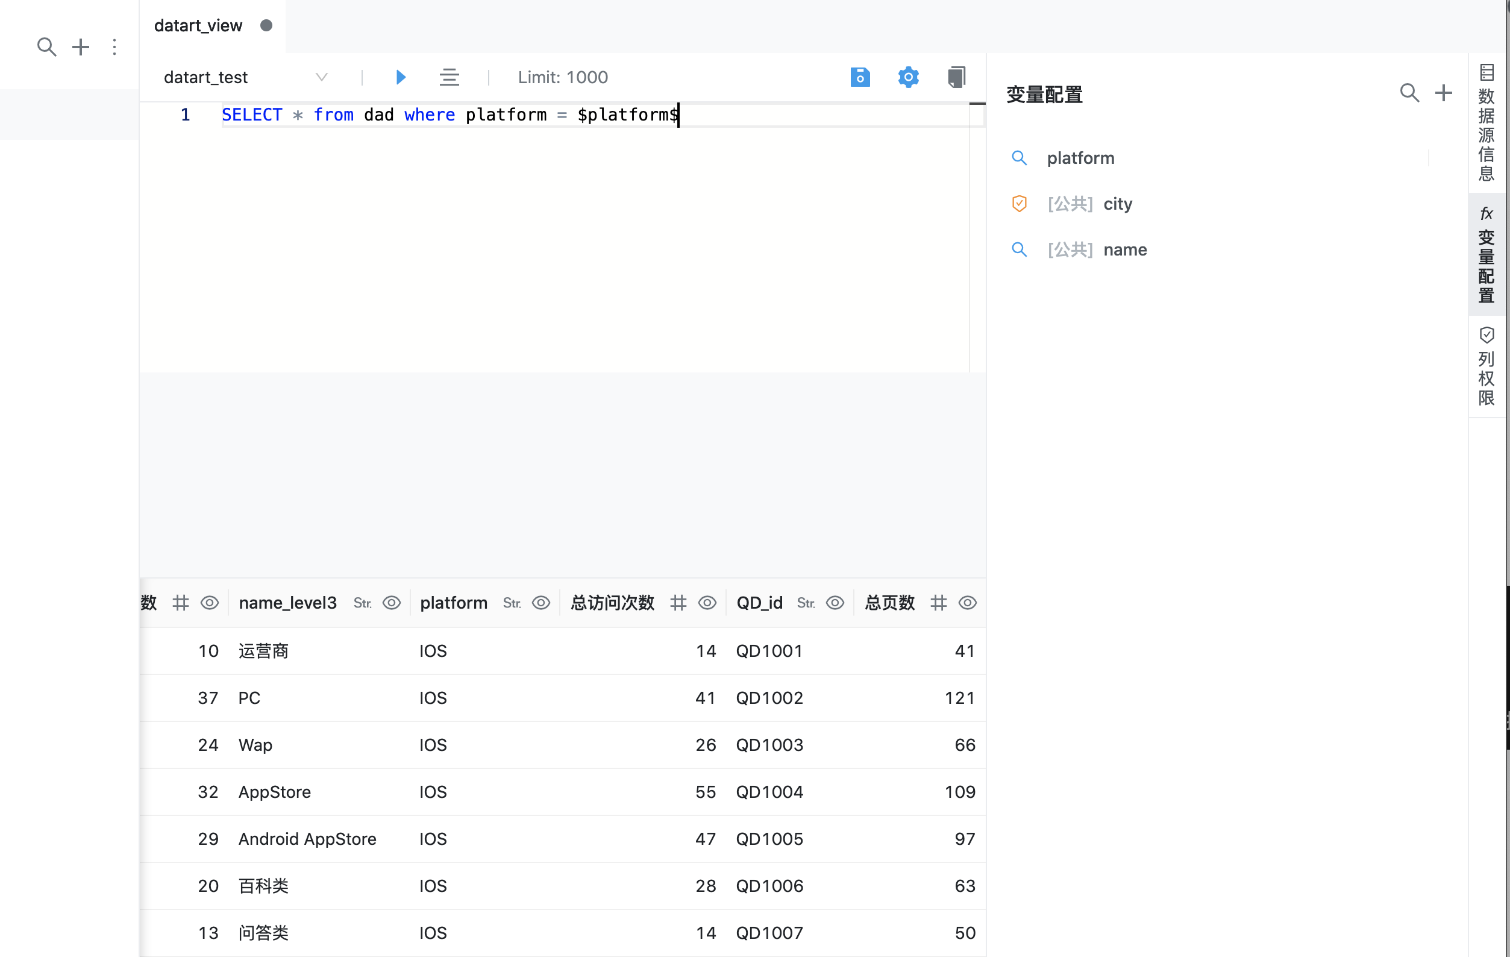The height and width of the screenshot is (957, 1510).
Task: Change type of 总访问次数 column hash icon
Action: click(678, 603)
